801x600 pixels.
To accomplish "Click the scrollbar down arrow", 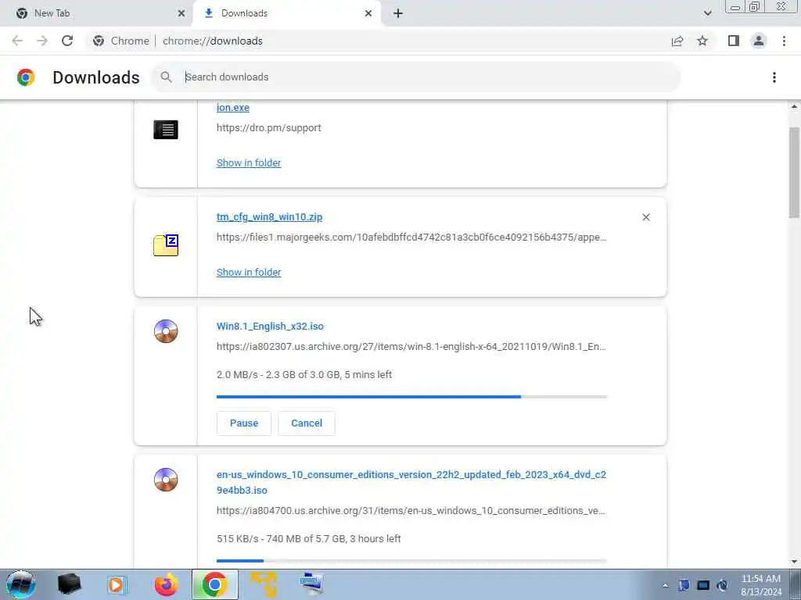I will (794, 562).
